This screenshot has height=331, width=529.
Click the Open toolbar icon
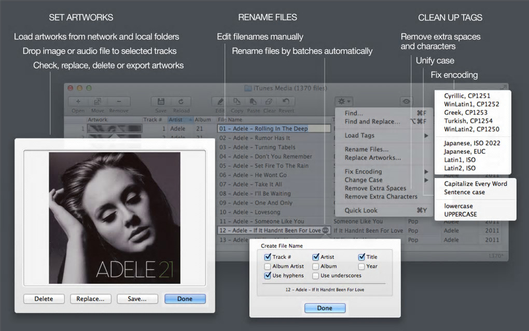pos(78,102)
